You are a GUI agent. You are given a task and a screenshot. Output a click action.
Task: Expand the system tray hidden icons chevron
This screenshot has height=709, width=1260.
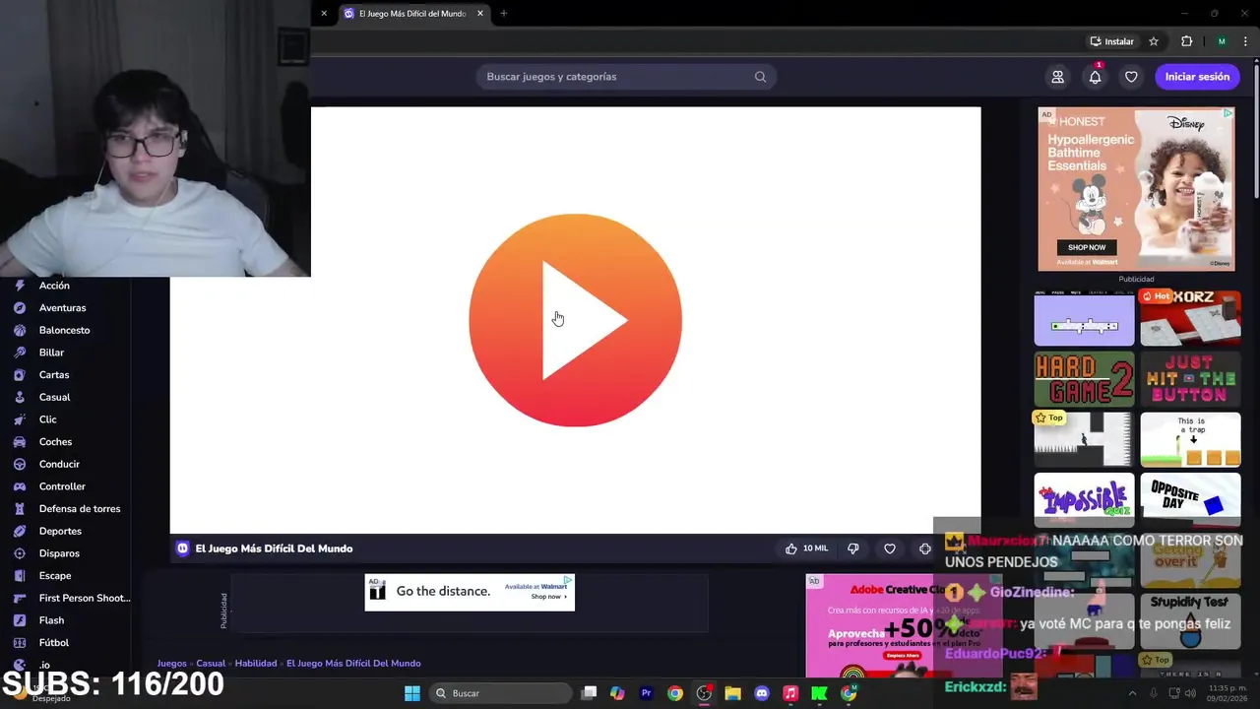pyautogui.click(x=1132, y=693)
